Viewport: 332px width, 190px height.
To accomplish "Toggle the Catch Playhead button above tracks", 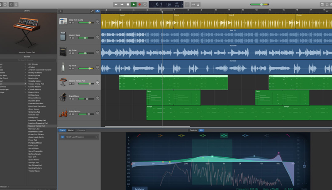I will 97,11.
